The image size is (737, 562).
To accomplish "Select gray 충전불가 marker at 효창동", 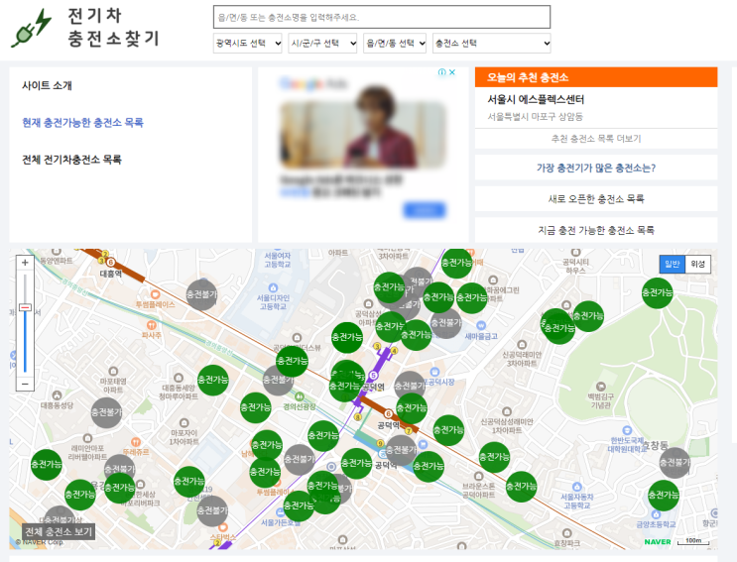I will pos(675,463).
